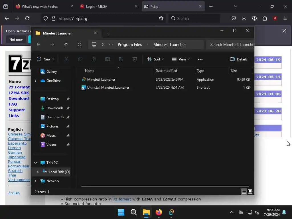Click the 7-max link
Viewport: 292px width, 219px height.
14,192
